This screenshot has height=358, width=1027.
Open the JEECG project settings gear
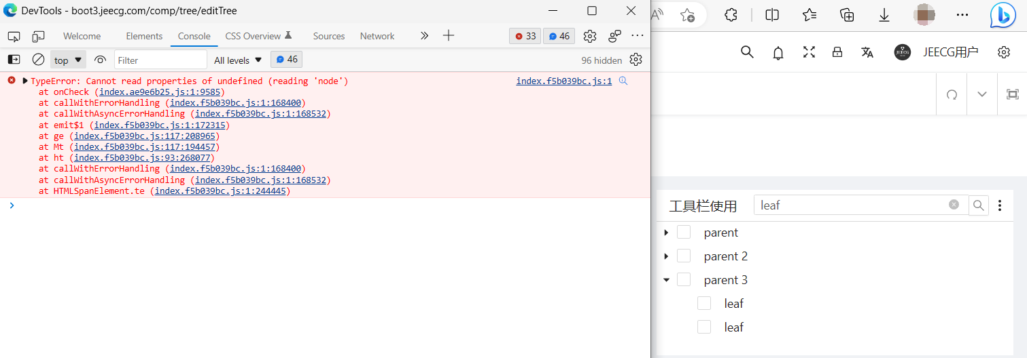pyautogui.click(x=1004, y=52)
